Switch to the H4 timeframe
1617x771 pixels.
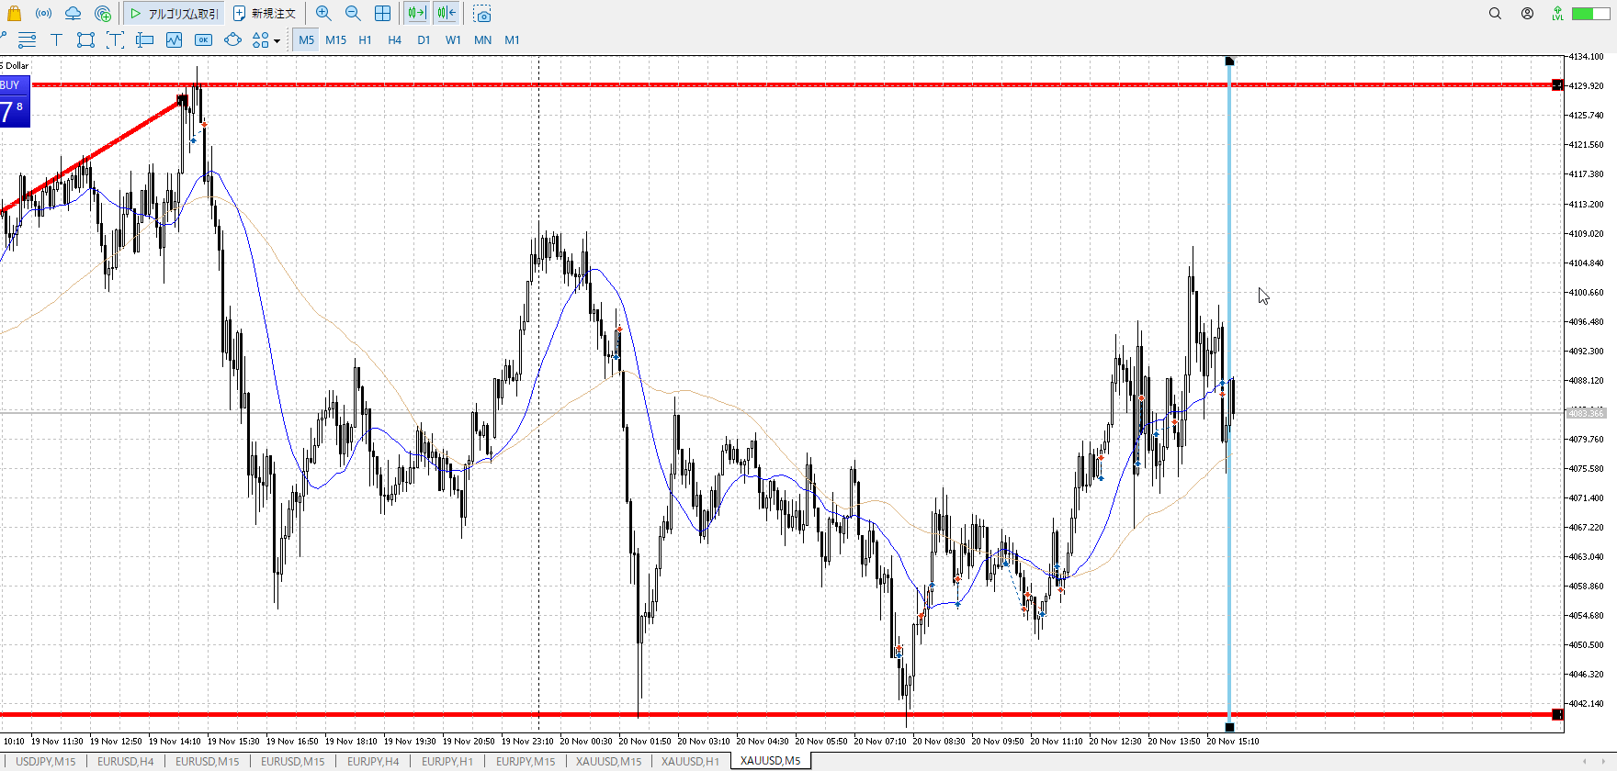tap(394, 39)
